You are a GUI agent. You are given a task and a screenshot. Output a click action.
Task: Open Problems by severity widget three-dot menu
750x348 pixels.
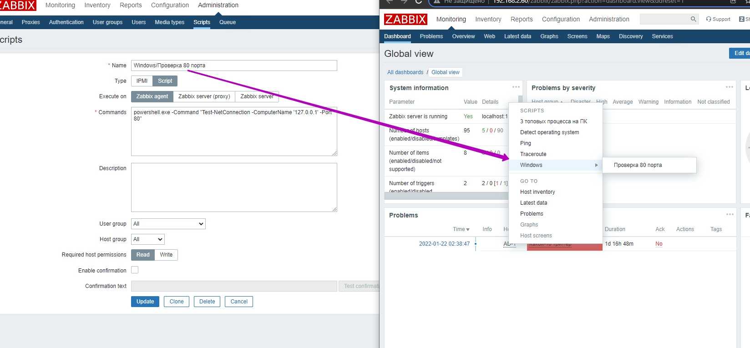[729, 87]
